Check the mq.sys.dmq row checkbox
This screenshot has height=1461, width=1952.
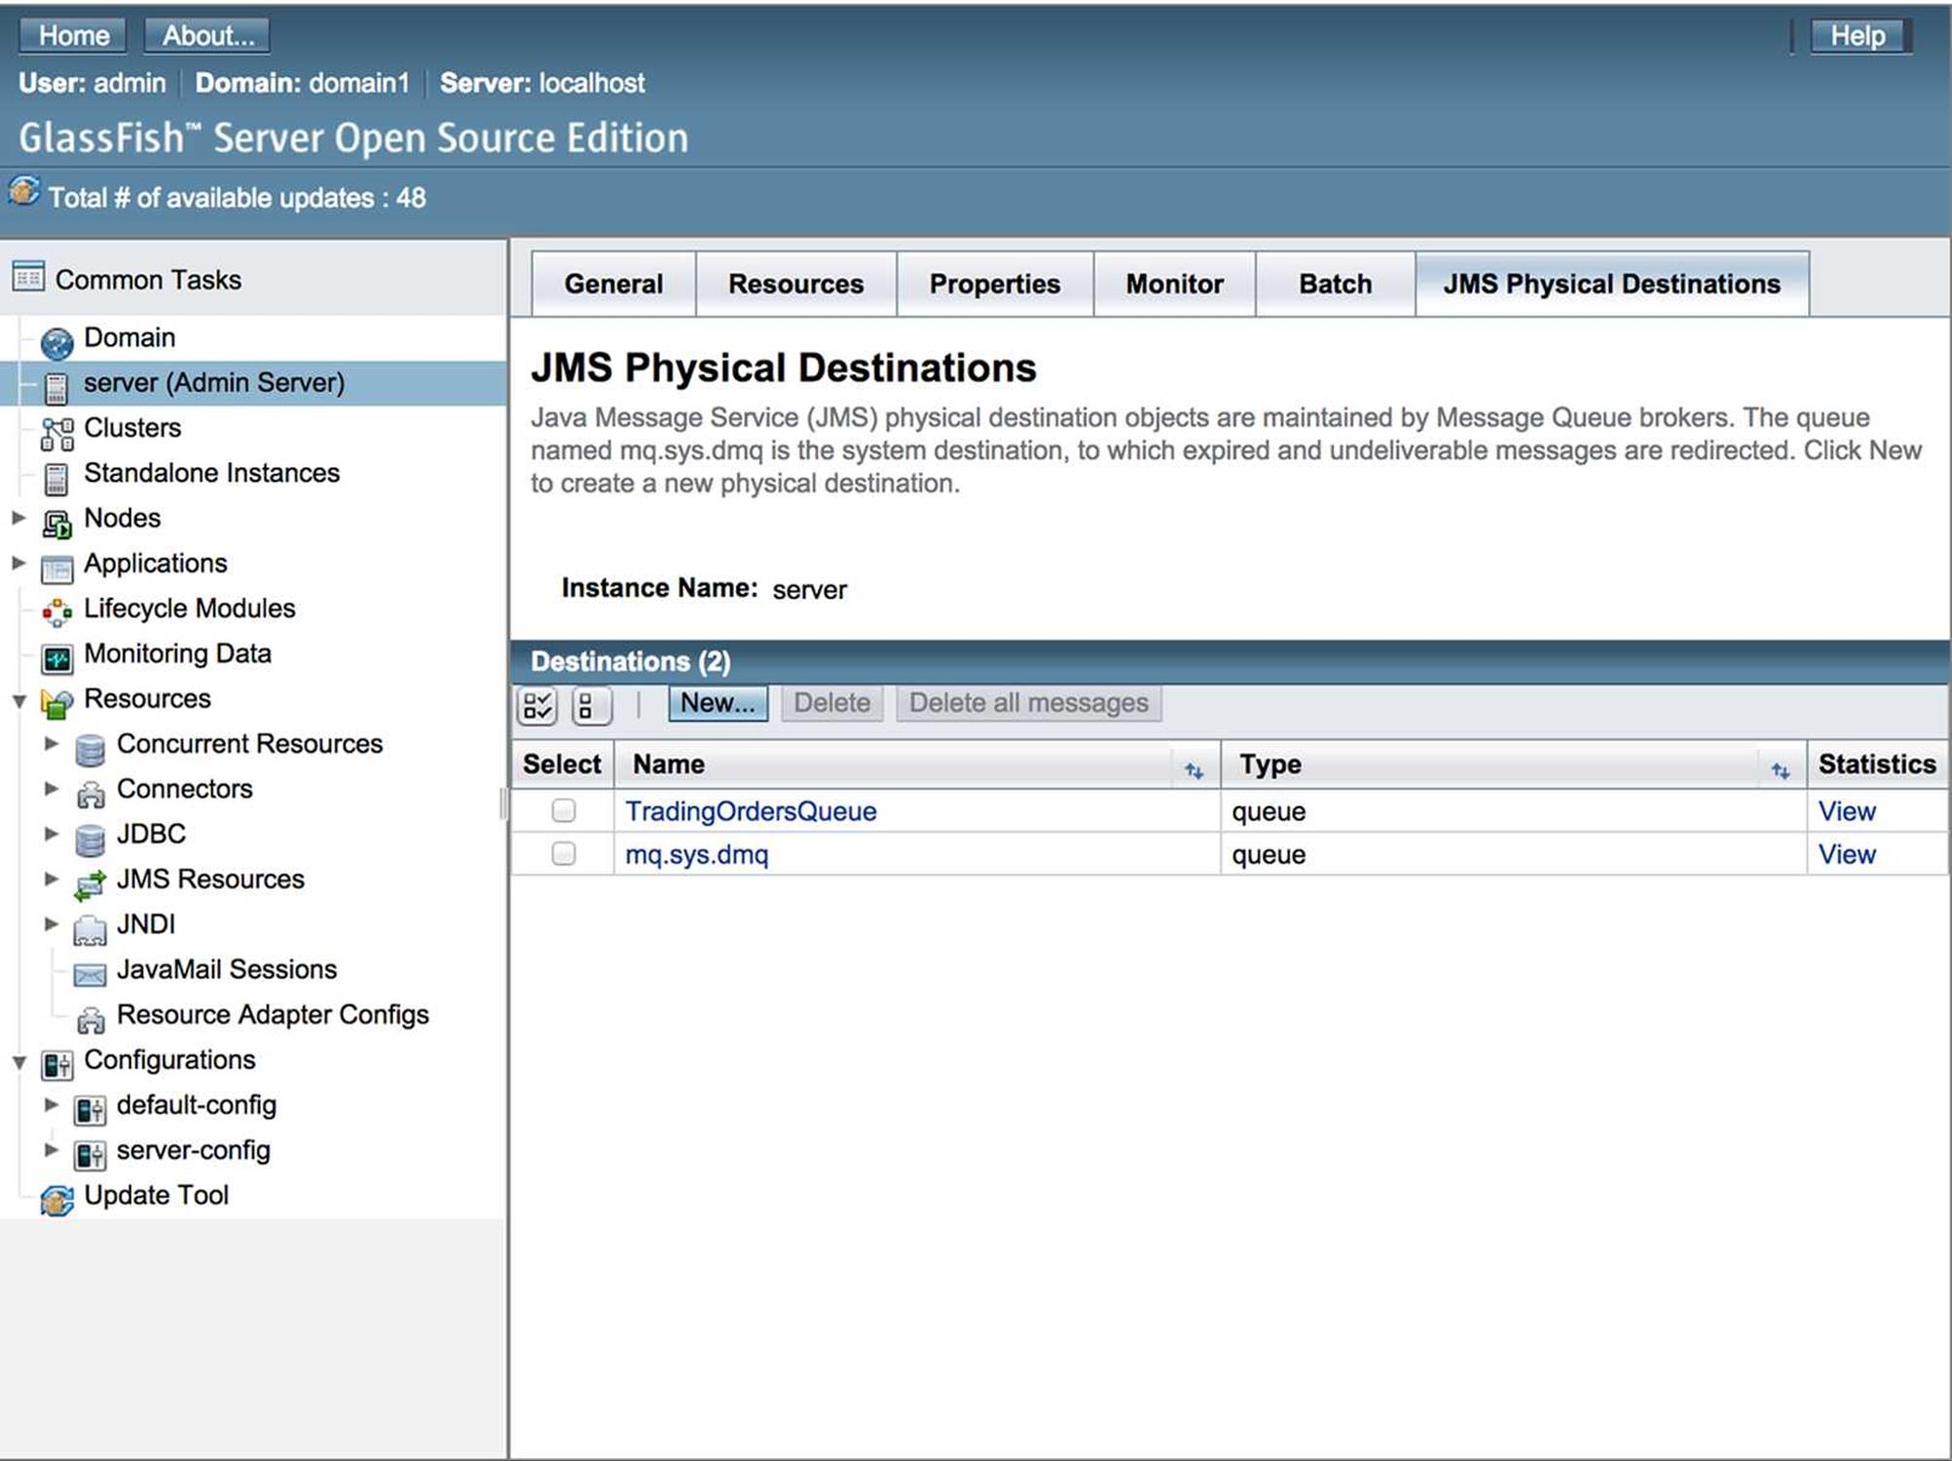coord(564,853)
